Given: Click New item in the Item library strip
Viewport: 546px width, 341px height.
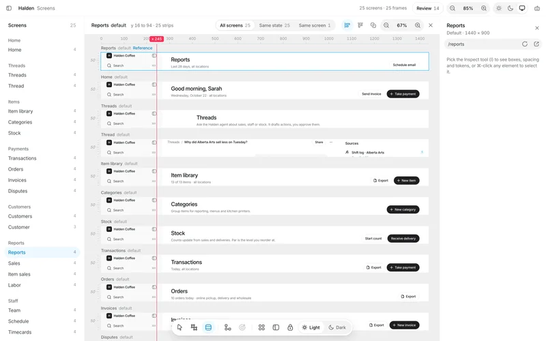Looking at the screenshot, I should pos(406,181).
